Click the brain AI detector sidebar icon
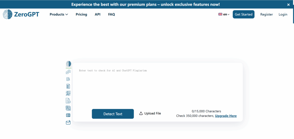 [x=68, y=64]
